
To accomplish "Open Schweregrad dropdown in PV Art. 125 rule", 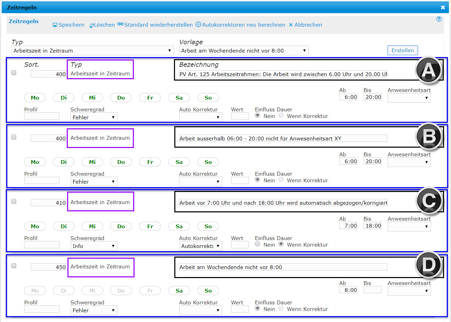I will click(94, 117).
